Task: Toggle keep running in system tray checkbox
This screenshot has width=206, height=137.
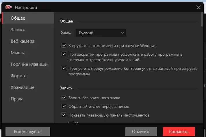Action: tap(64, 54)
